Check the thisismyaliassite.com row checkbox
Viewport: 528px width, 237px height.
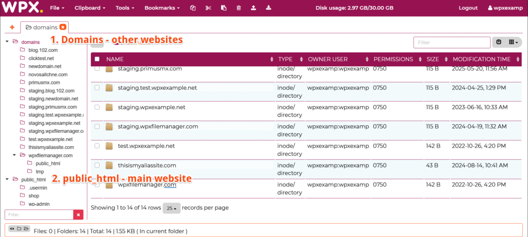tap(97, 165)
